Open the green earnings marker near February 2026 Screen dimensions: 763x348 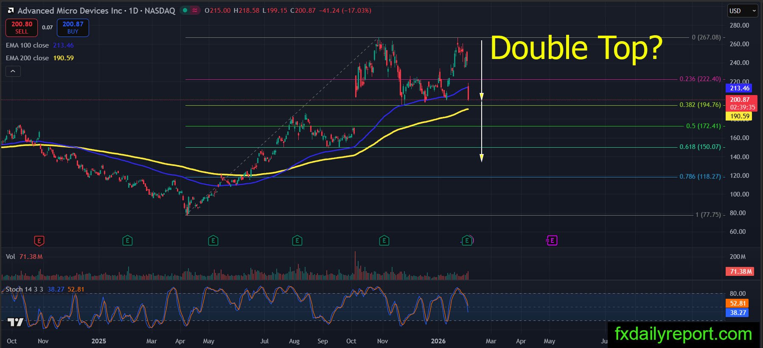point(467,241)
